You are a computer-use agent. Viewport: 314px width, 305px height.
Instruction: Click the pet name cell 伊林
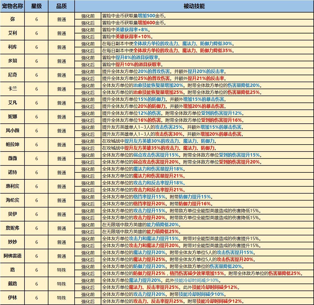click(x=12, y=298)
